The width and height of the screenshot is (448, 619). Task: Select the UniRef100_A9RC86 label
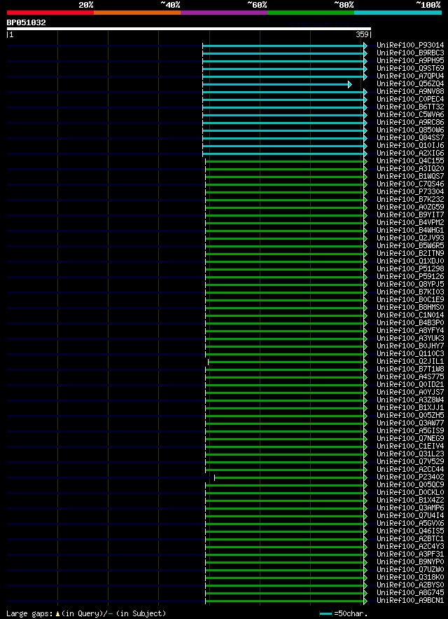pyautogui.click(x=410, y=123)
